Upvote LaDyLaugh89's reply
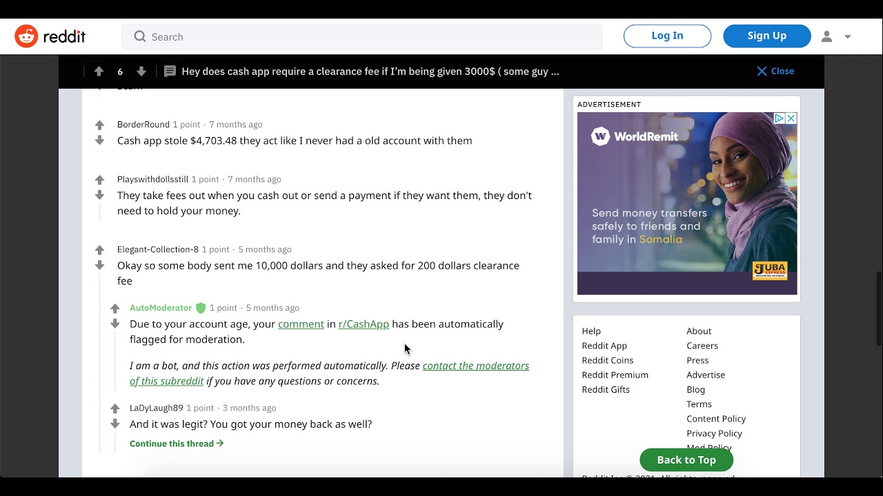The height and width of the screenshot is (496, 883). tap(115, 409)
